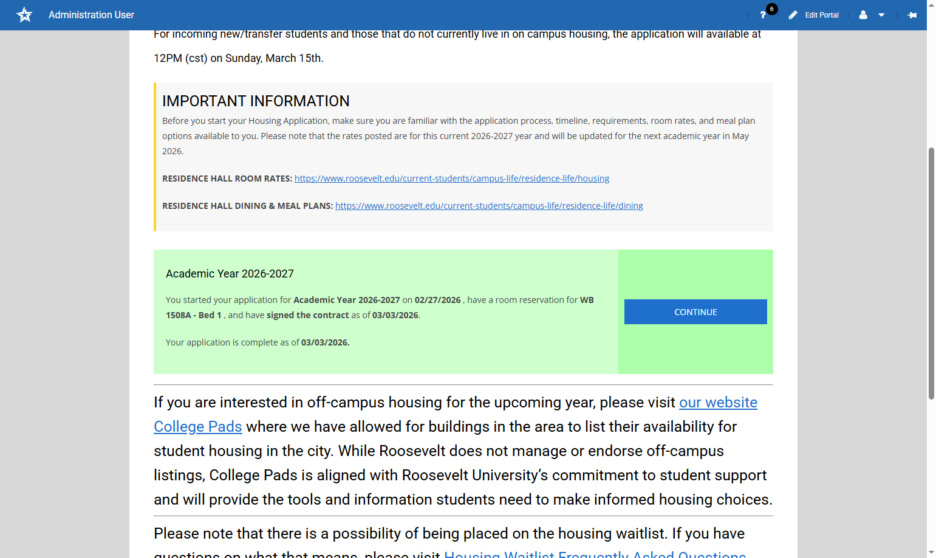Click the notification badge showing 6
The image size is (936, 558).
pos(771,9)
